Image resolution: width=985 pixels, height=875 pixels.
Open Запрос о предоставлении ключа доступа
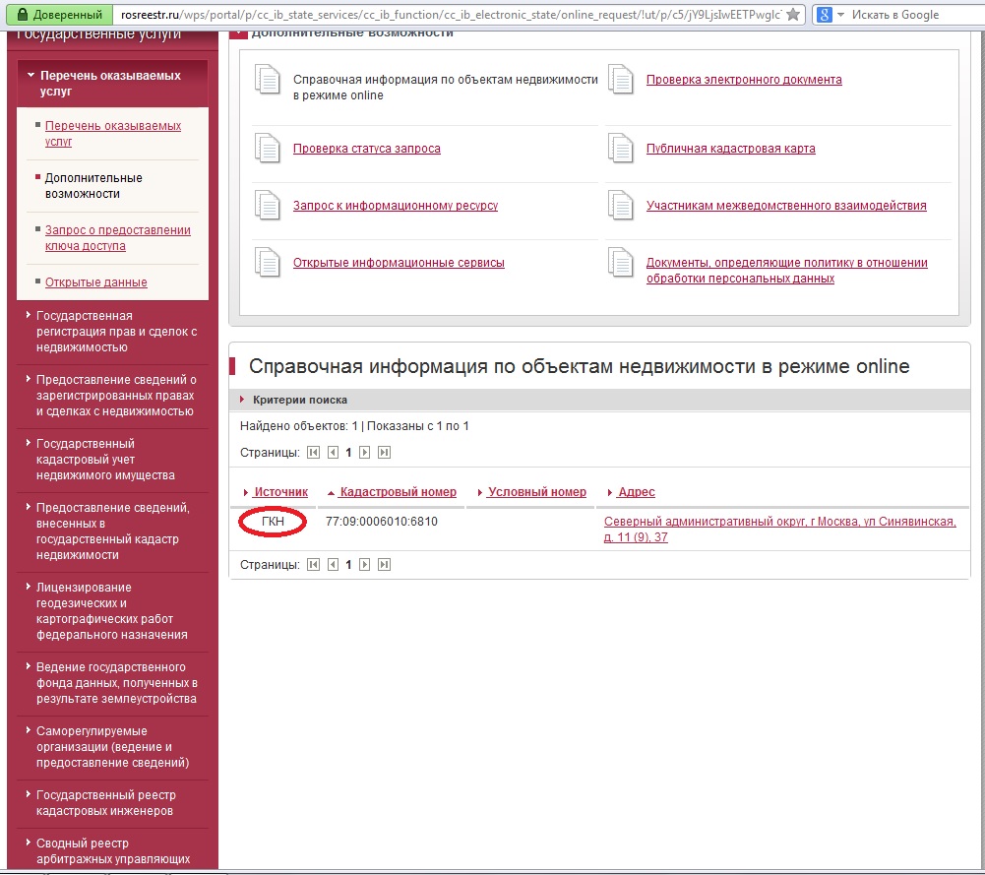click(x=117, y=238)
